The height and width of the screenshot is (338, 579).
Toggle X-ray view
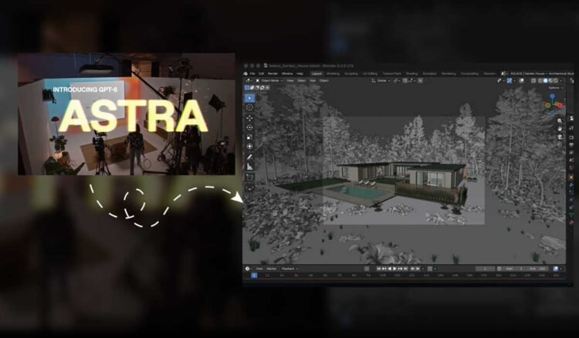pos(533,80)
